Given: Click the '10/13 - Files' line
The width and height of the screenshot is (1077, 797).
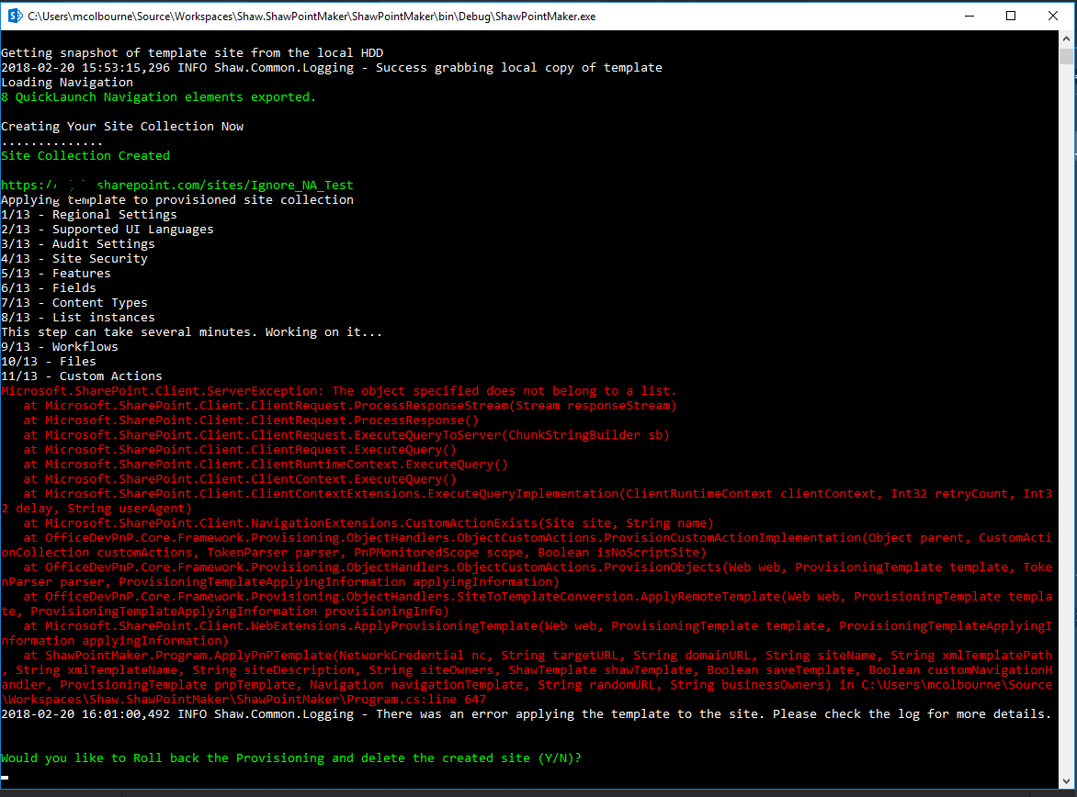Looking at the screenshot, I should click(x=49, y=361).
